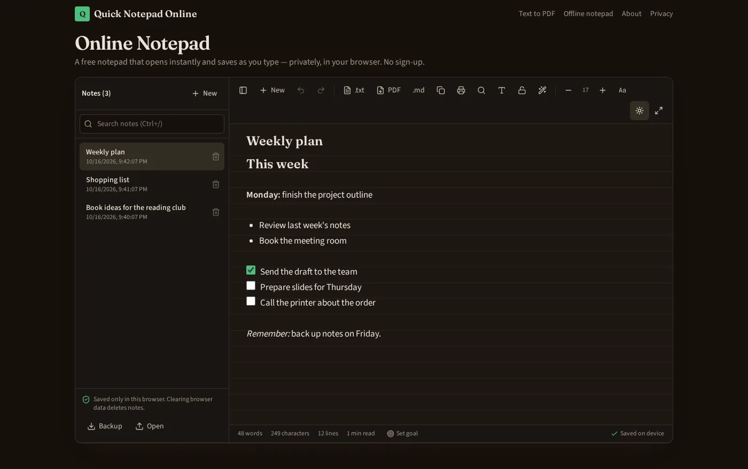Click Book the meeting room bullet
The width and height of the screenshot is (748, 469).
303,241
